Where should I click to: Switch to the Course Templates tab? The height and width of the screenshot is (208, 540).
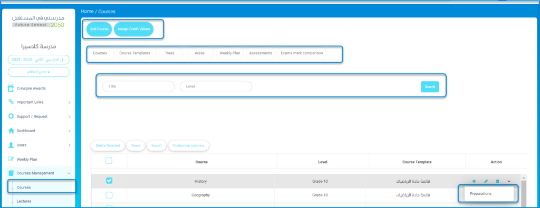(x=134, y=53)
